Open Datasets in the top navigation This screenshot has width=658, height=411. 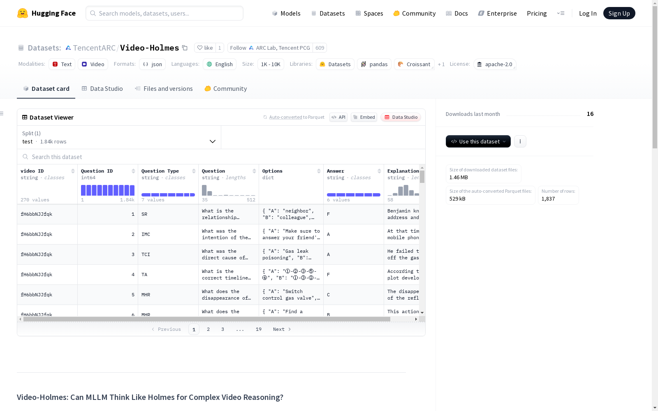[328, 13]
